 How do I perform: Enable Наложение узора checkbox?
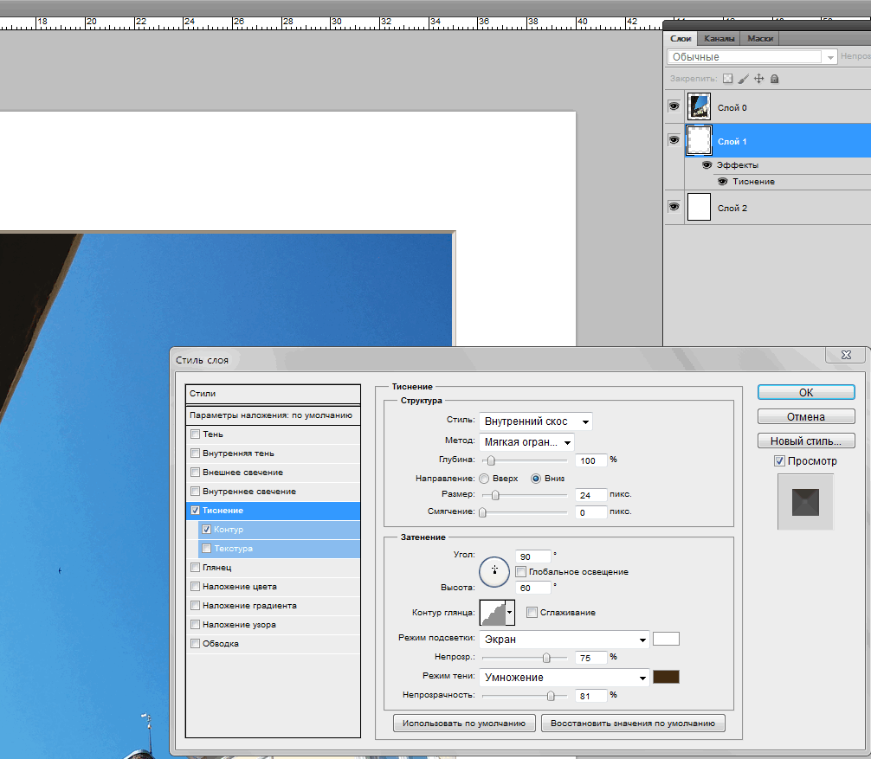(195, 625)
